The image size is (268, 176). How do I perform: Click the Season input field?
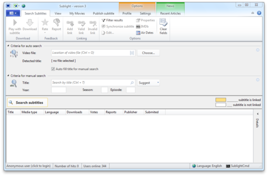point(104,90)
